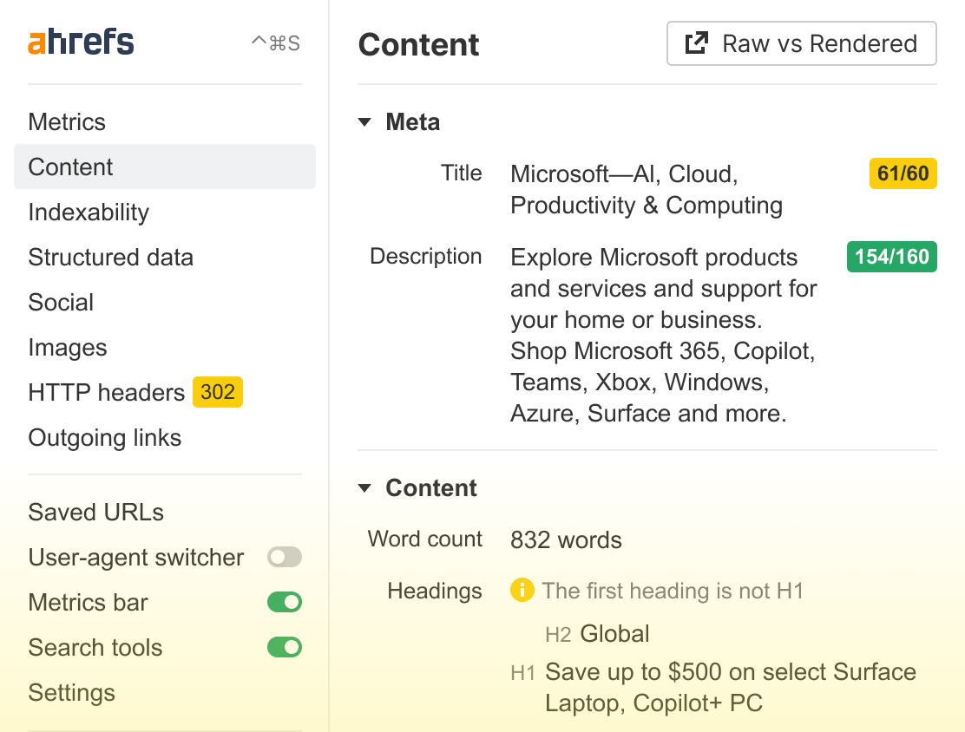Click the keyboard shortcut ⌃⌘S hint
This screenshot has width=965, height=732.
[x=276, y=43]
